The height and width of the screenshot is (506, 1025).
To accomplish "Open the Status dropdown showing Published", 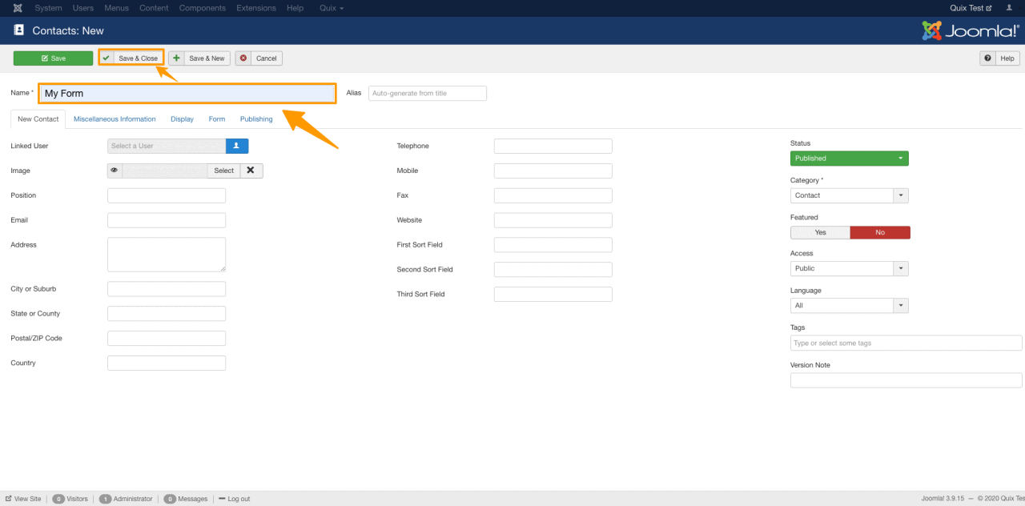I will (849, 158).
